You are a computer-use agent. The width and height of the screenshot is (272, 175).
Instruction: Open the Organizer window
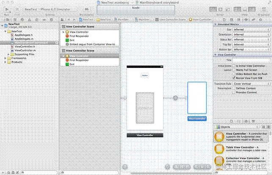tap(264, 9)
